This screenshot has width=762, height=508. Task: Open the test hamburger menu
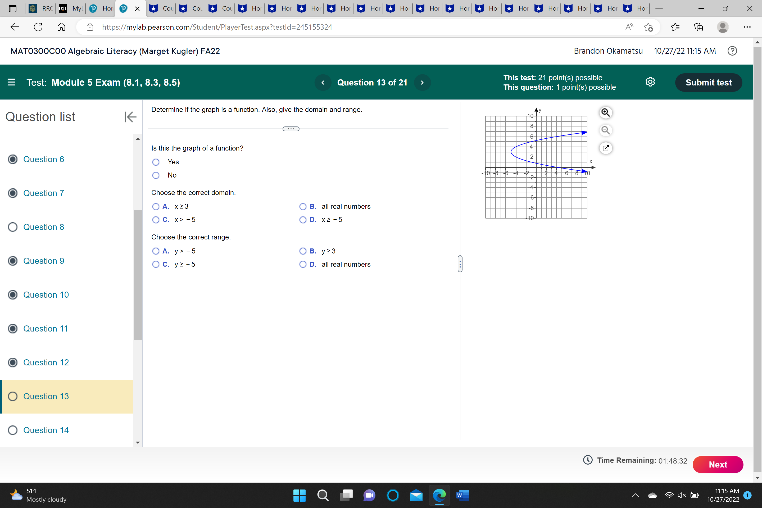[11, 82]
